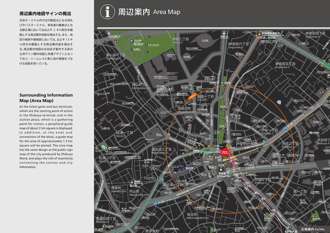330x233 pixels.
Task: Click the Japanese description paragraph
Action: (46, 42)
